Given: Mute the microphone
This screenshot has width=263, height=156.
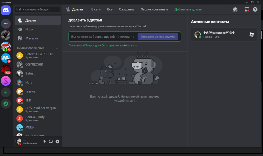Looking at the screenshot, I should pyautogui.click(x=44, y=142).
